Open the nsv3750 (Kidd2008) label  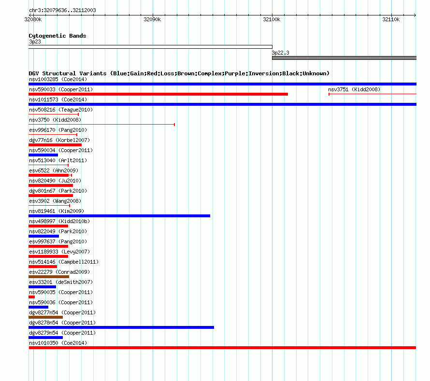click(x=55, y=120)
